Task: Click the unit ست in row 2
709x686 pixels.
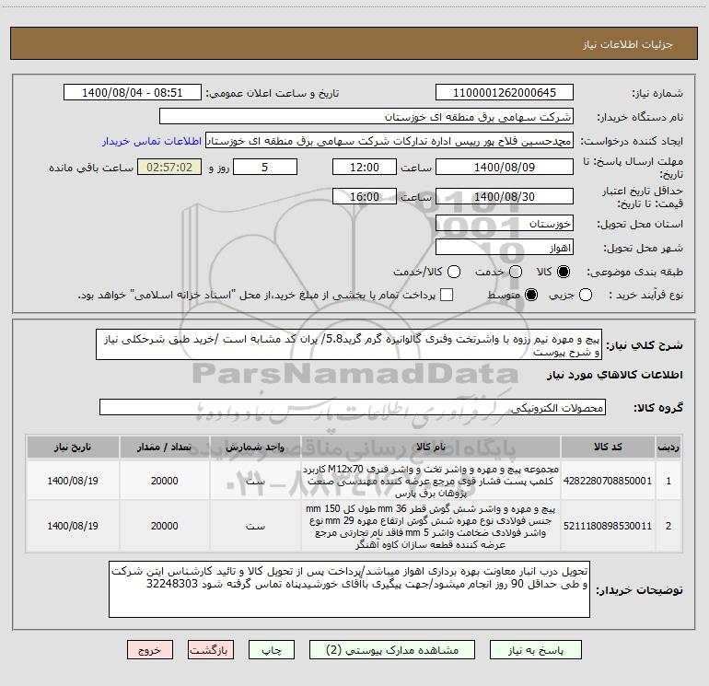Action: click(x=255, y=527)
